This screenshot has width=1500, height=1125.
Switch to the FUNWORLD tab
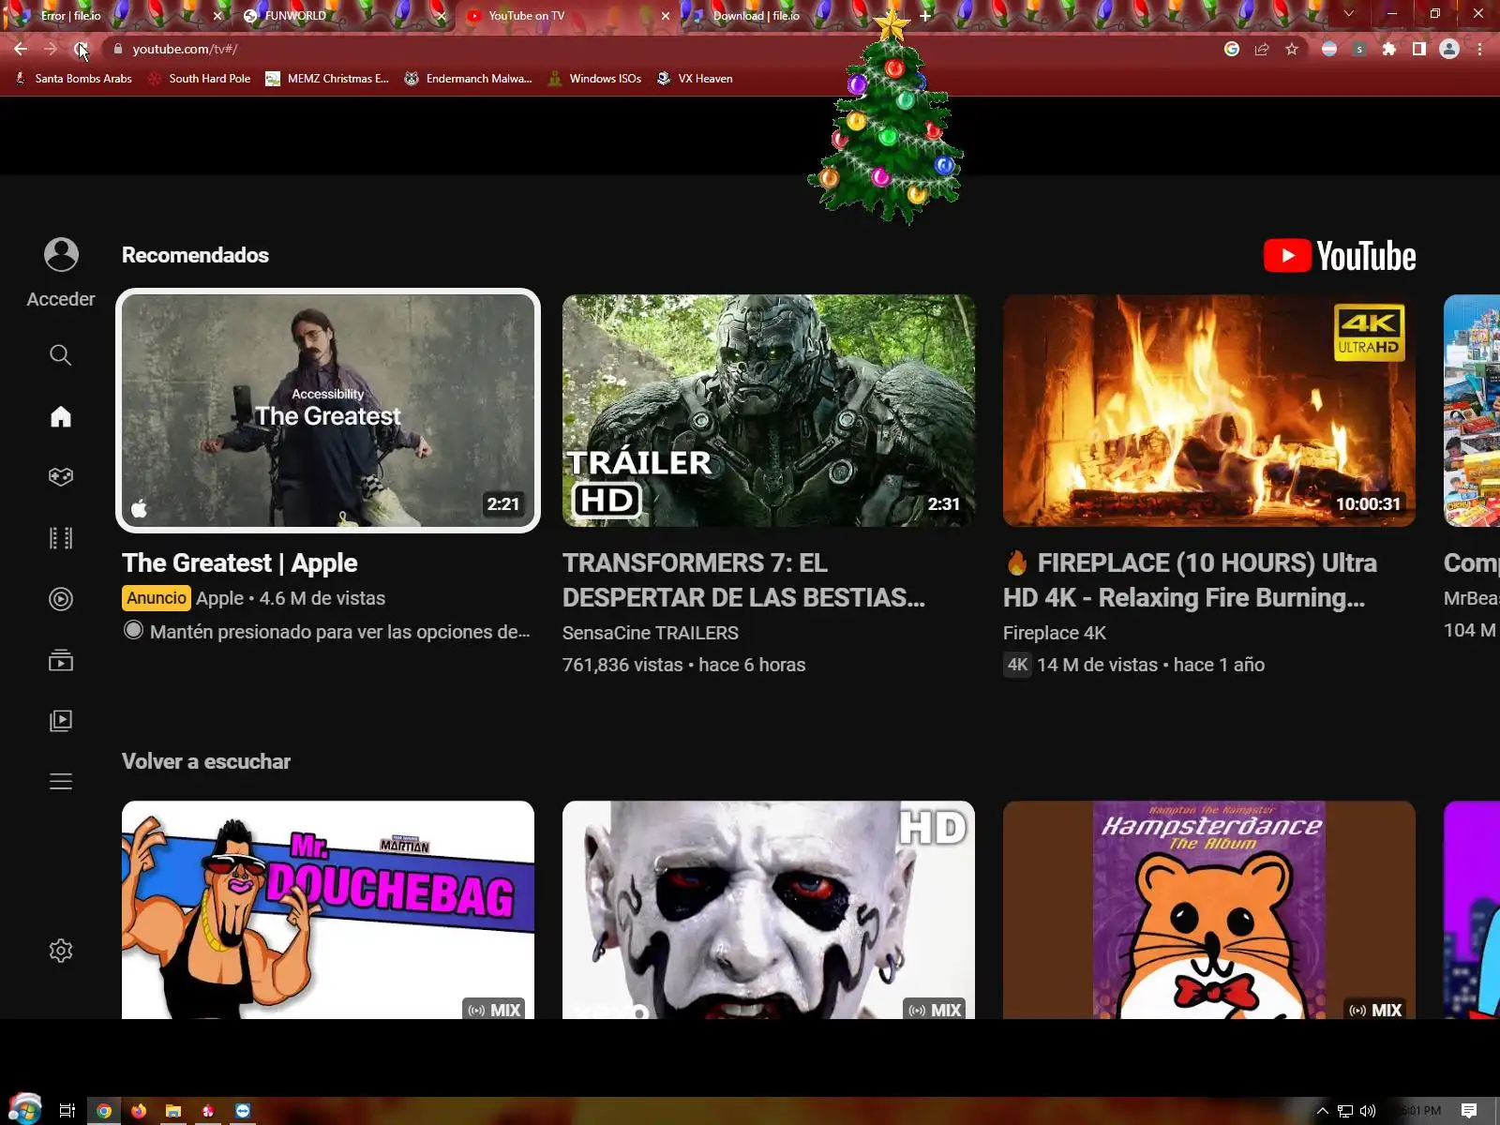pyautogui.click(x=337, y=16)
